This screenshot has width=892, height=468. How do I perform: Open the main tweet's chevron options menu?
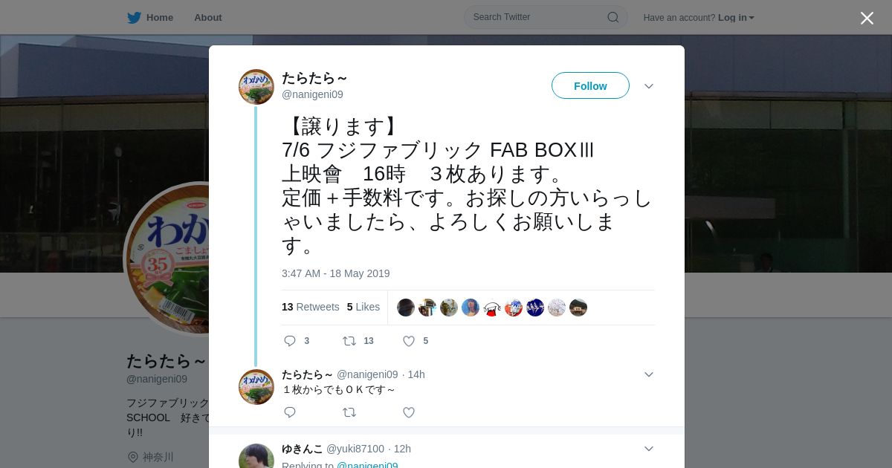point(649,86)
